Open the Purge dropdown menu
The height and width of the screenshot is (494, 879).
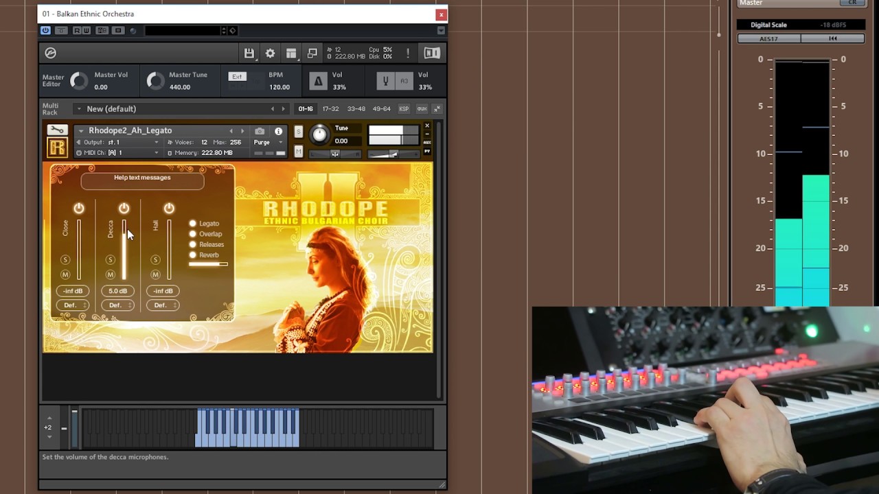(269, 142)
